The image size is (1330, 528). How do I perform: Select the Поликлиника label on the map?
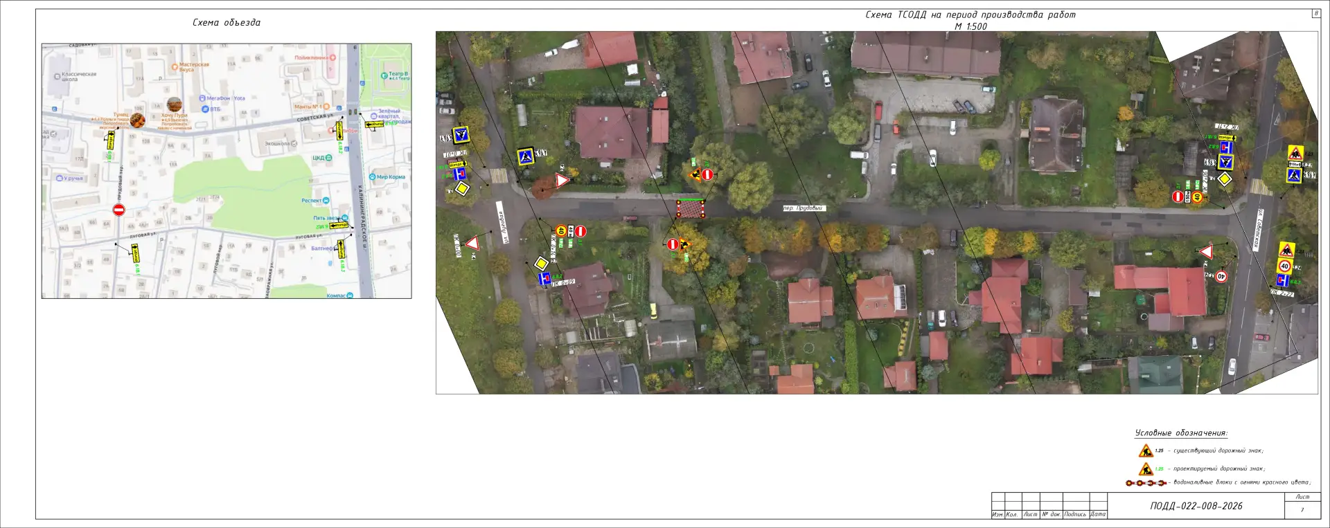click(x=311, y=58)
